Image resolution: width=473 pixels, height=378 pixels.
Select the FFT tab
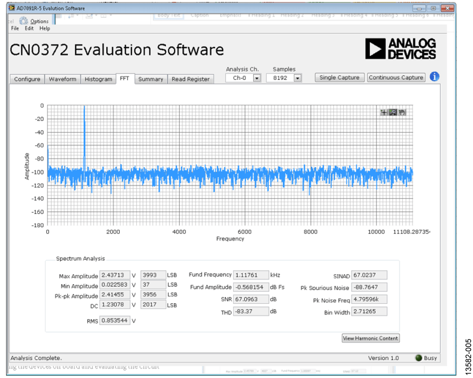[x=125, y=78]
